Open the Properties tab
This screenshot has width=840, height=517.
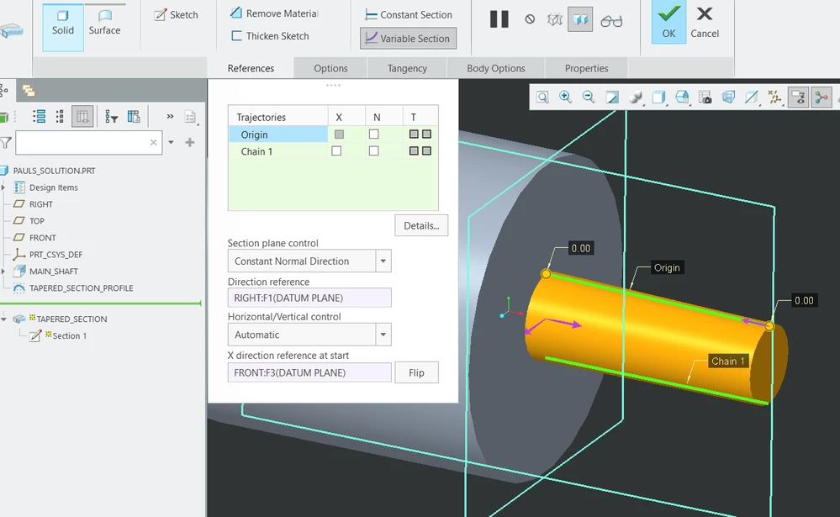click(x=587, y=69)
